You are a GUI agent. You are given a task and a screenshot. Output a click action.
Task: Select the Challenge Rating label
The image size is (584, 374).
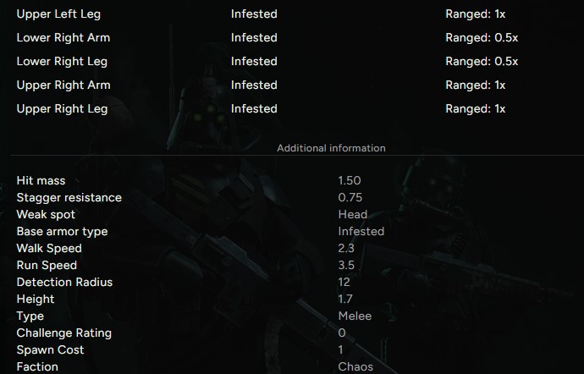[63, 333]
